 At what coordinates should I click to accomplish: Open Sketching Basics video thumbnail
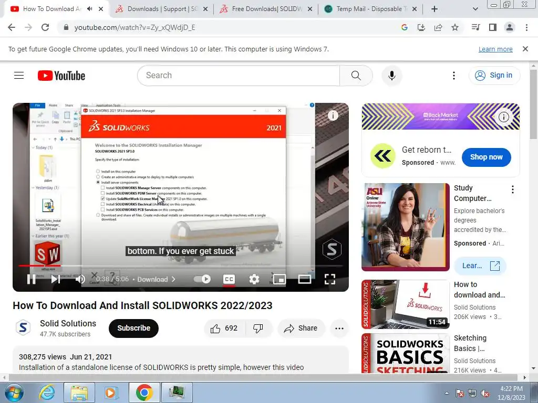pos(406,353)
